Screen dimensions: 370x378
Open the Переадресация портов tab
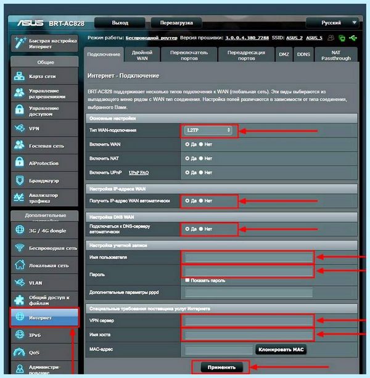[x=246, y=55]
